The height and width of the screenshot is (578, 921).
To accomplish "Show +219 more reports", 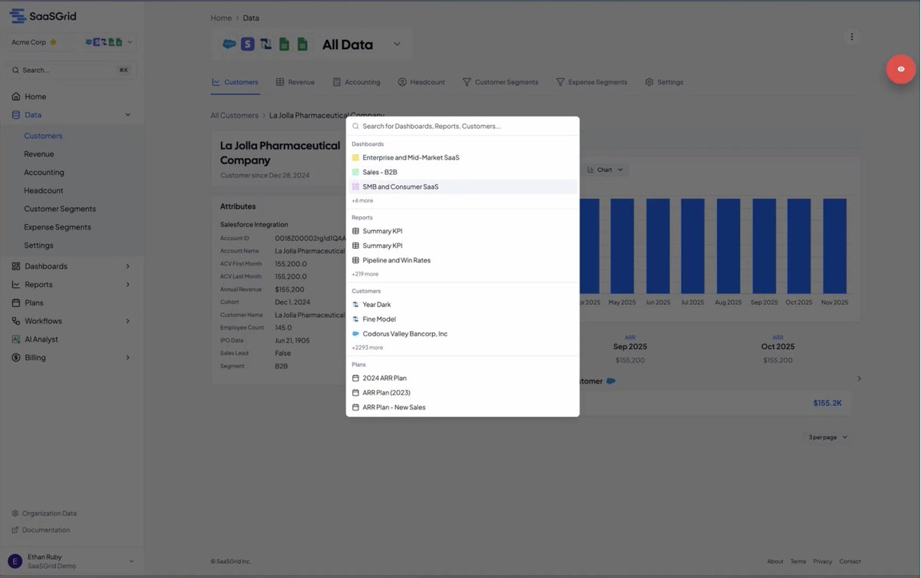I will tap(365, 274).
